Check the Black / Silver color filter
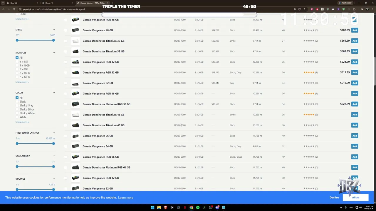The image size is (376, 211). [17, 109]
